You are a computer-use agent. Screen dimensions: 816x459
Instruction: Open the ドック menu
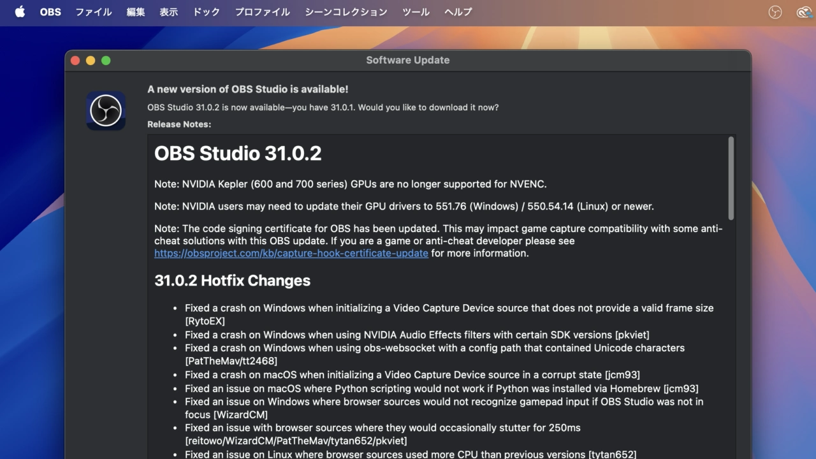point(207,12)
